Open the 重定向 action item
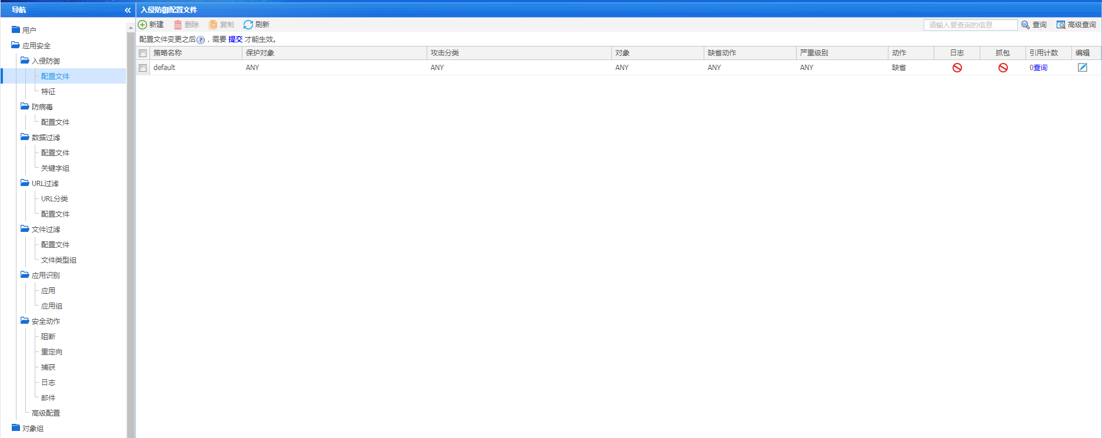Image resolution: width=1102 pixels, height=438 pixels. [52, 351]
